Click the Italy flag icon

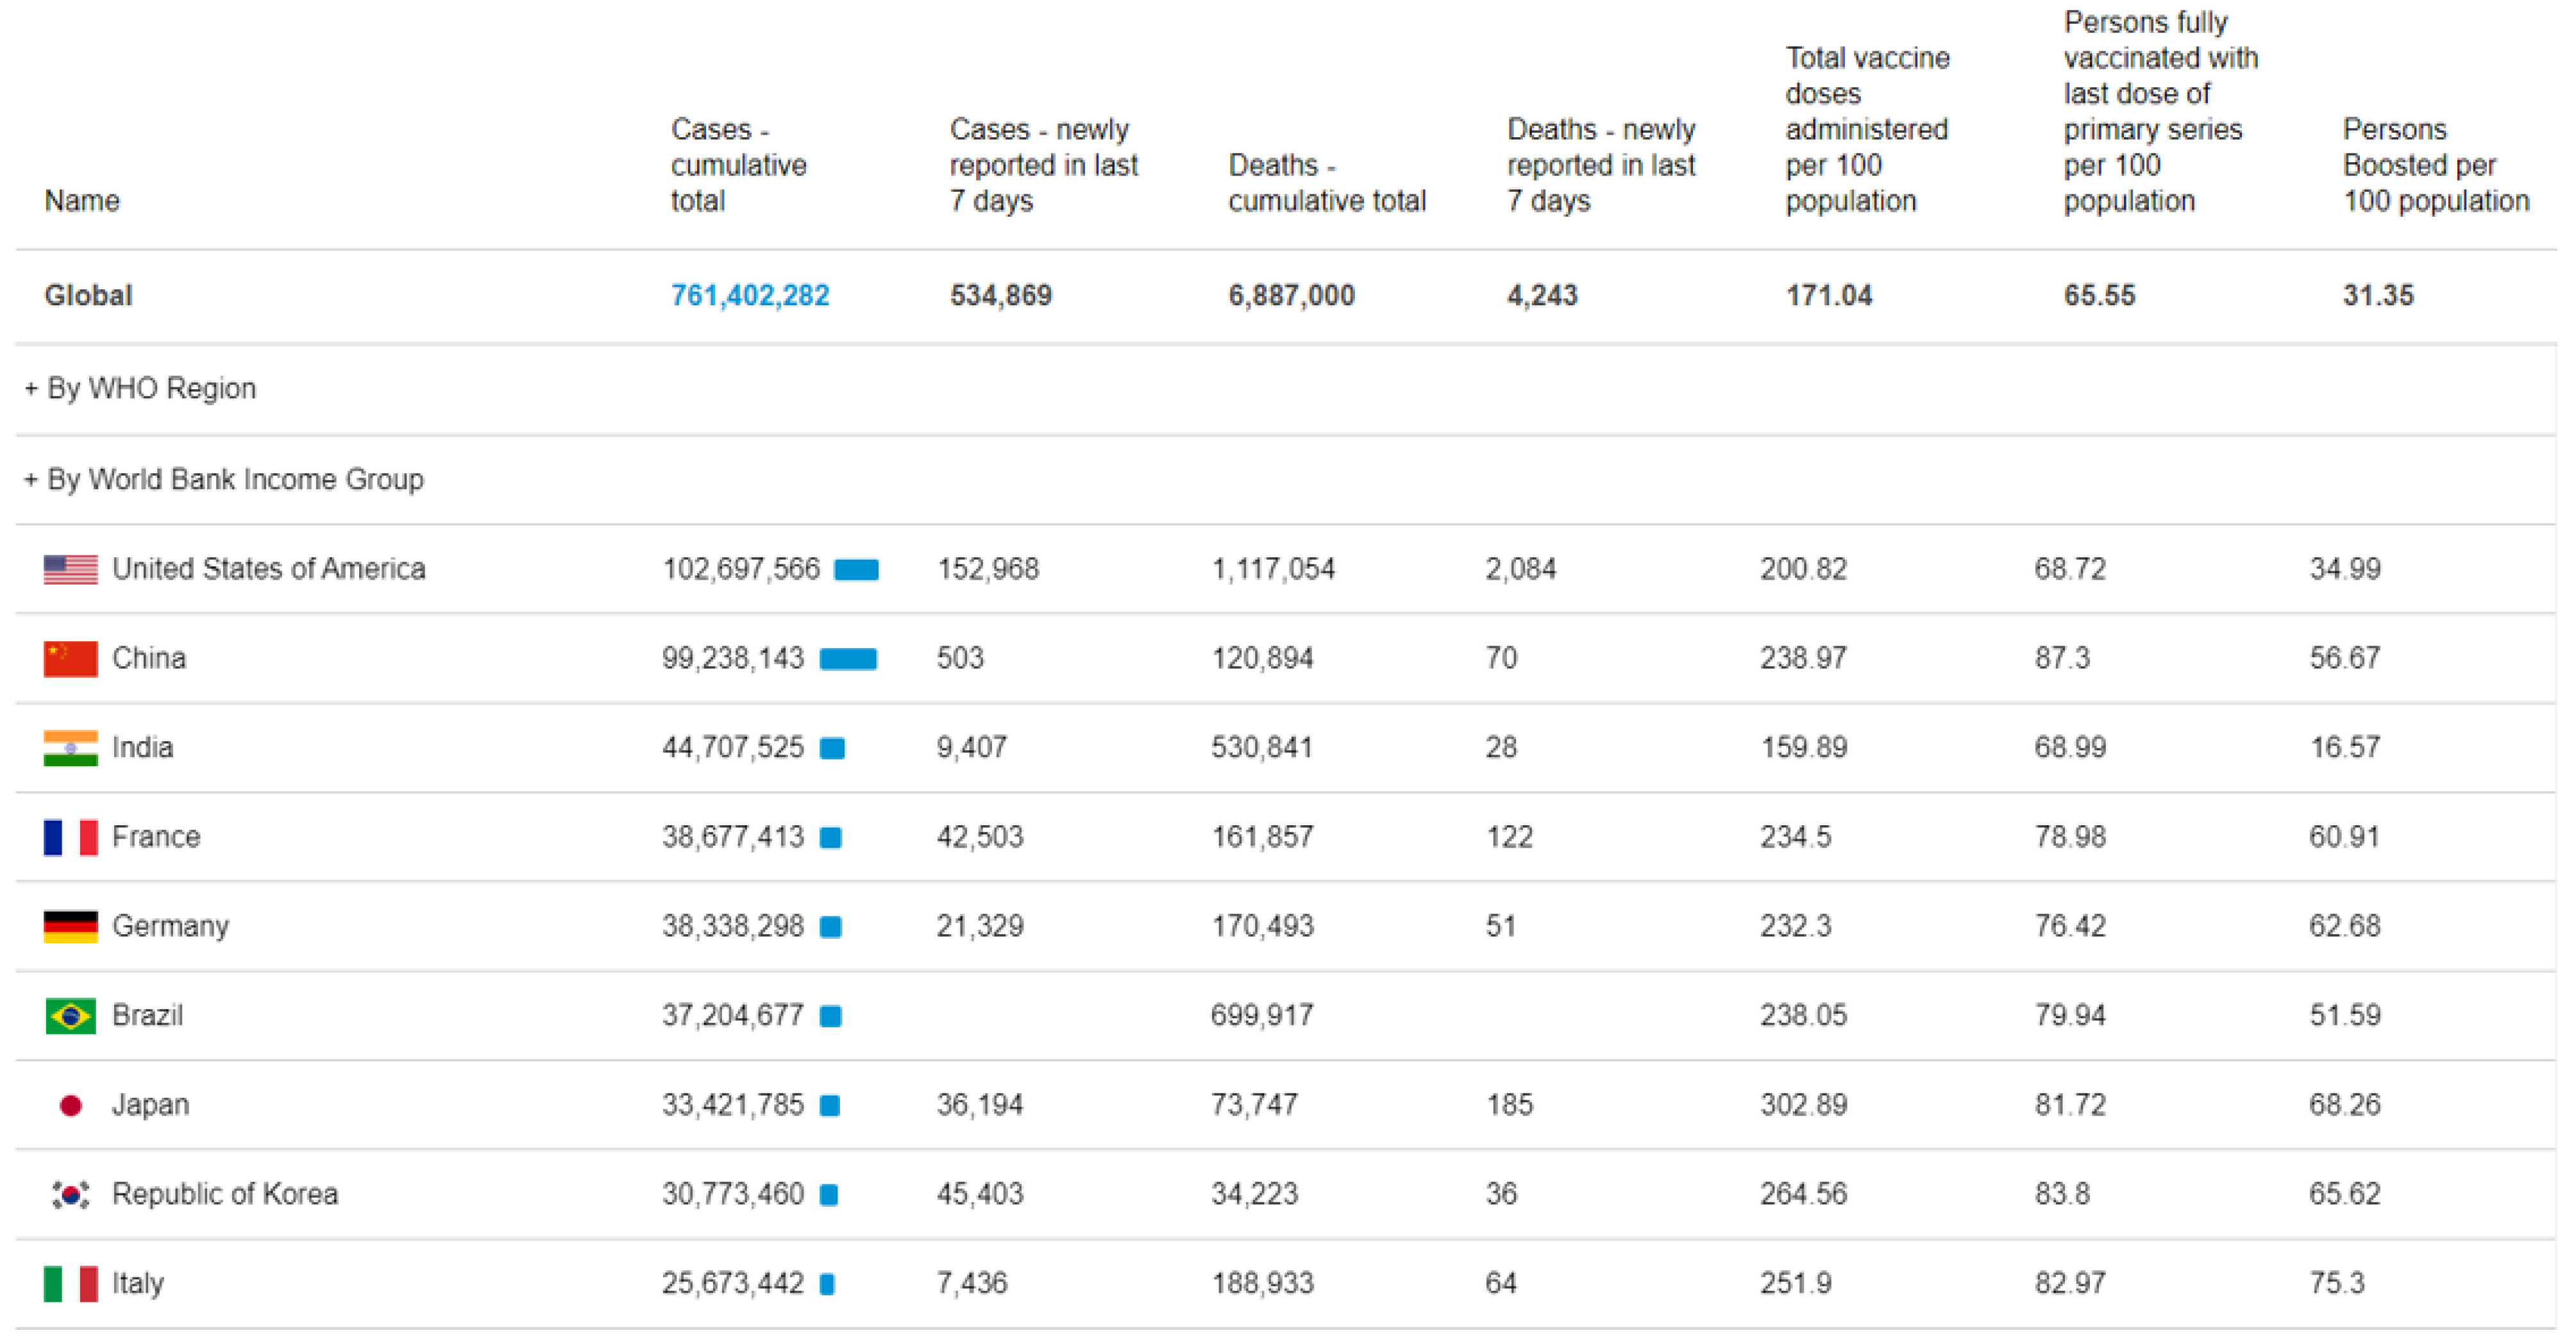(x=70, y=1283)
